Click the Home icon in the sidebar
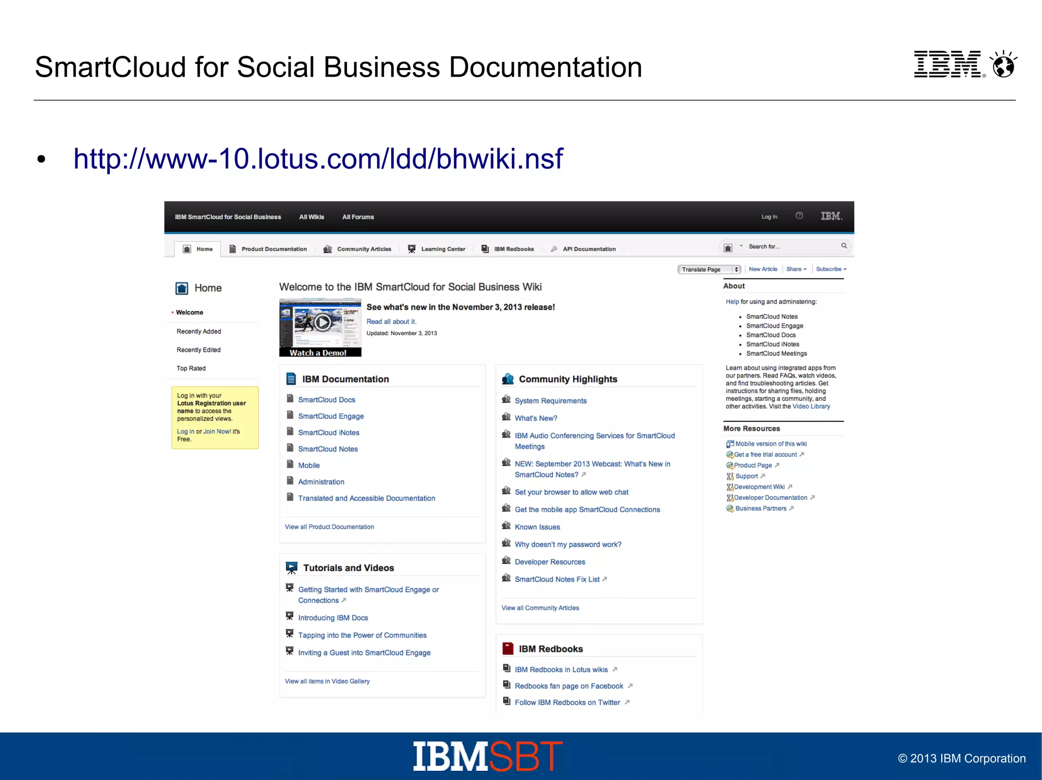This screenshot has height=780, width=1042. click(182, 289)
